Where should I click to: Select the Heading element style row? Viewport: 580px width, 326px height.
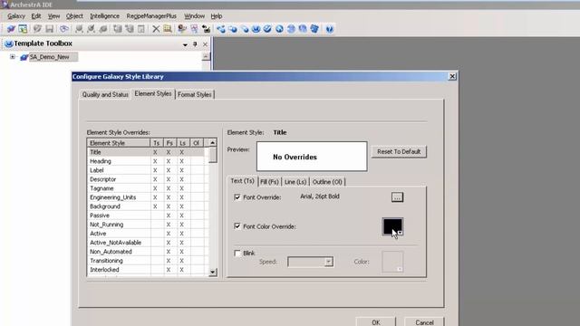tap(145, 161)
